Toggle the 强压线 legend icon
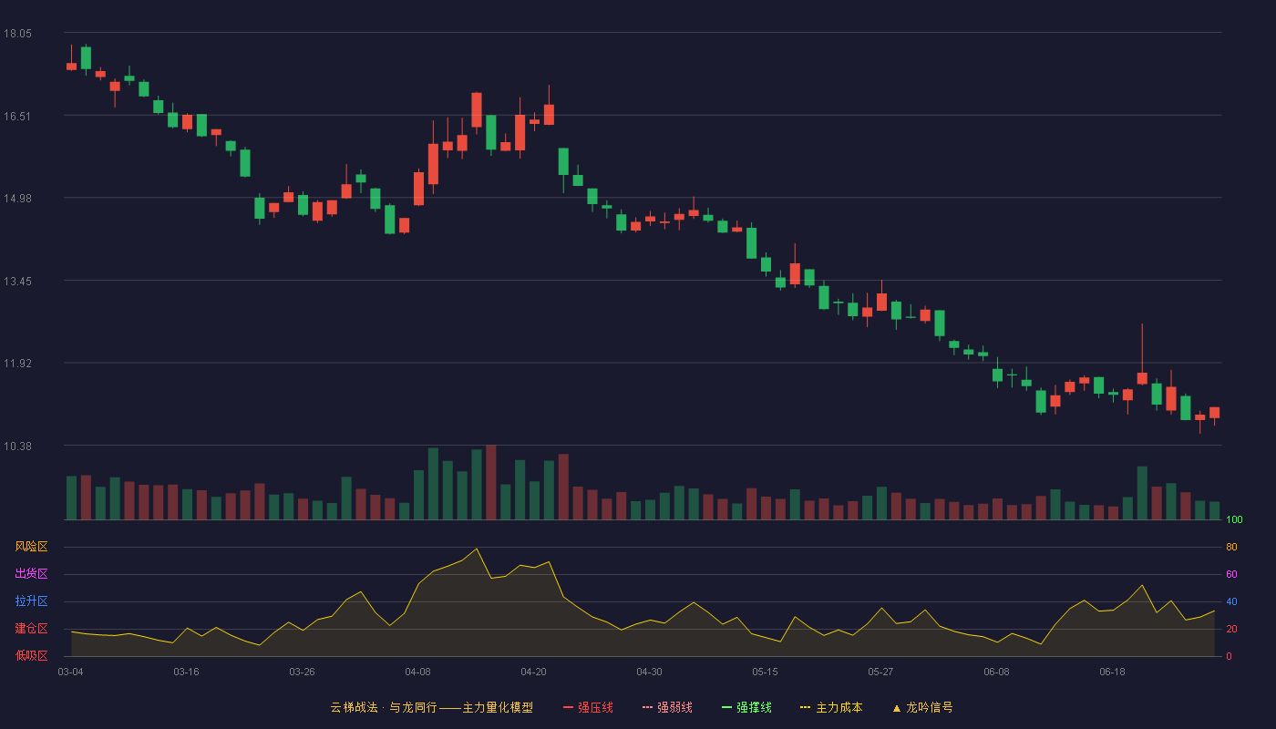Screen dimensions: 1276x729 click(x=569, y=707)
